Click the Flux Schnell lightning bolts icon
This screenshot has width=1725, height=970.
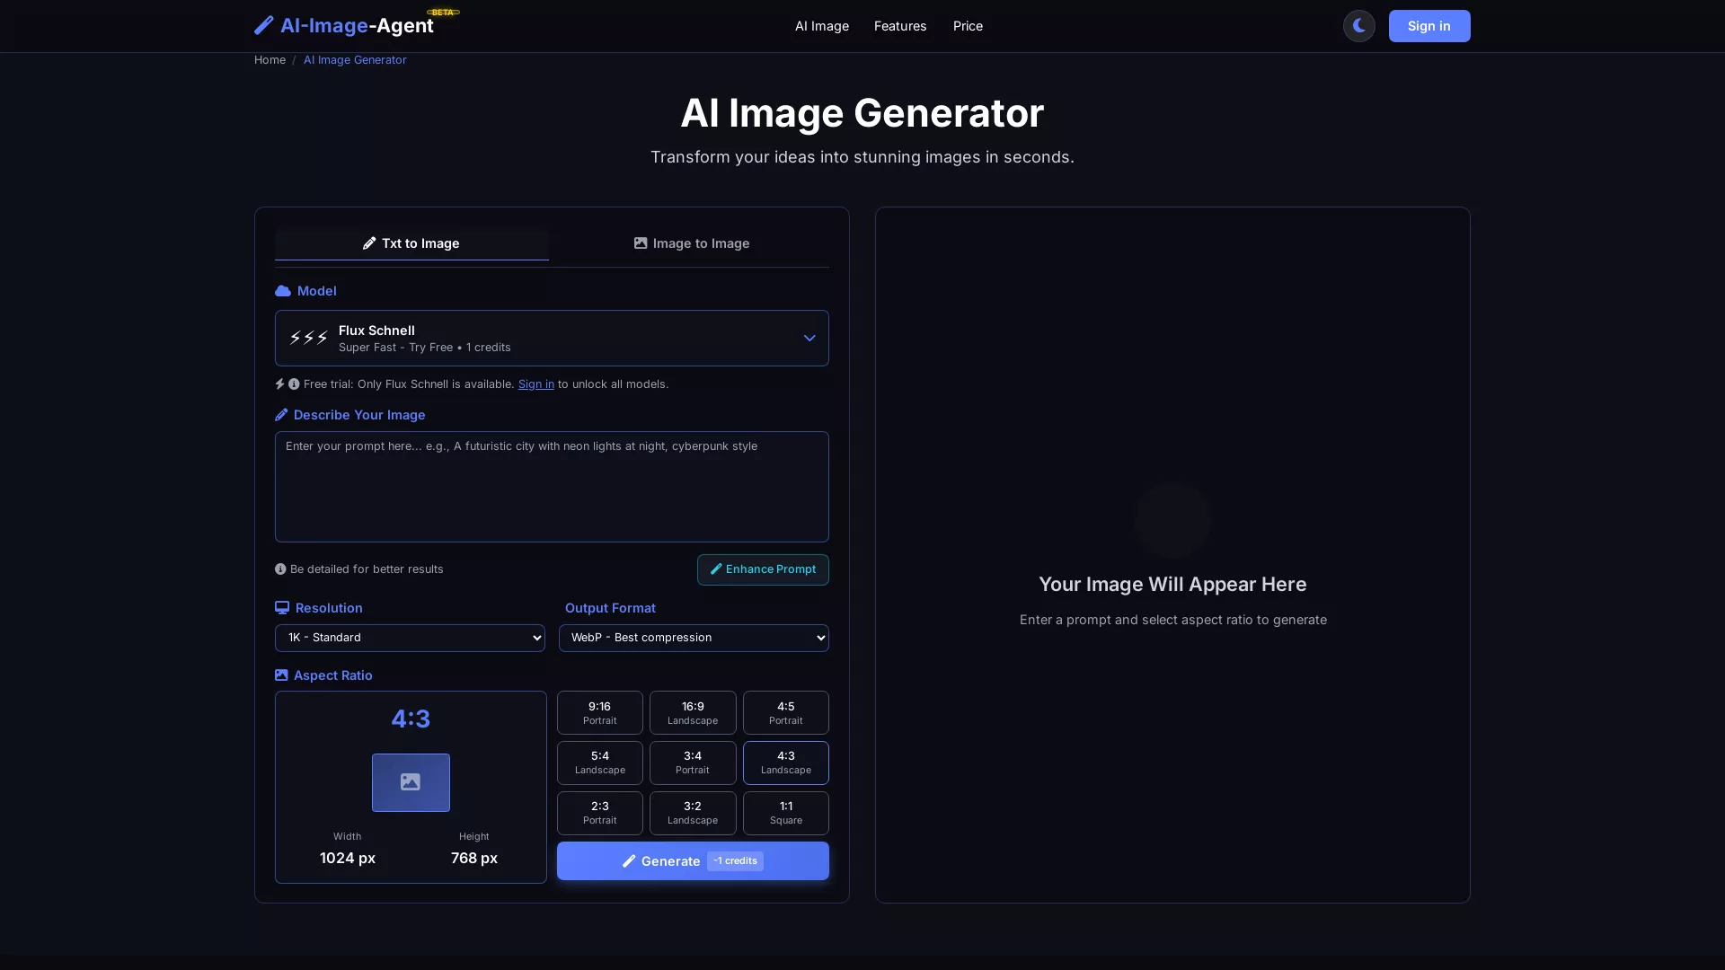pos(307,338)
